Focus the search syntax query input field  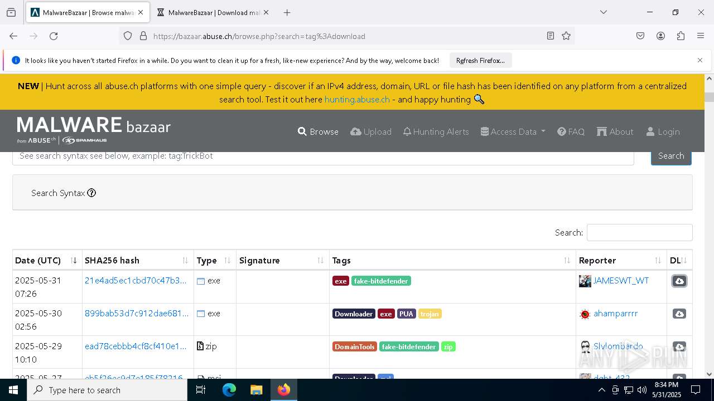323,157
